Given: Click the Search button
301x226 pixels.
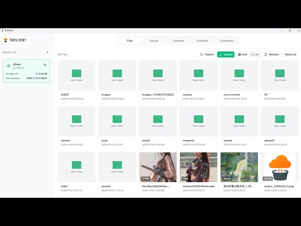Looking at the screenshot, I should 207,55.
